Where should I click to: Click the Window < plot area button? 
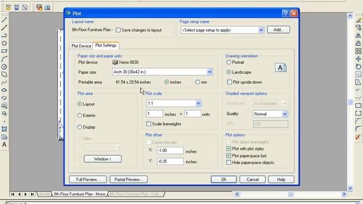pos(103,159)
